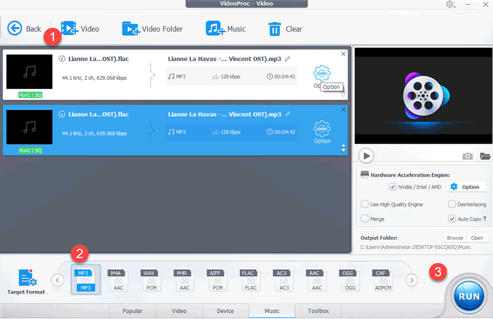Image resolution: width=493 pixels, height=319 pixels.
Task: Enable the Merge checkbox
Action: tap(365, 219)
